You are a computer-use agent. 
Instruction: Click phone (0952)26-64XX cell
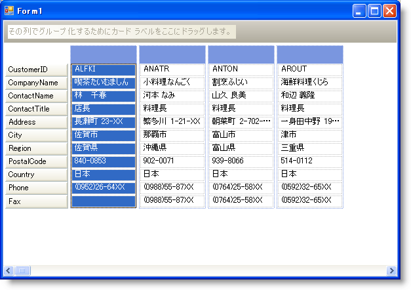point(104,188)
